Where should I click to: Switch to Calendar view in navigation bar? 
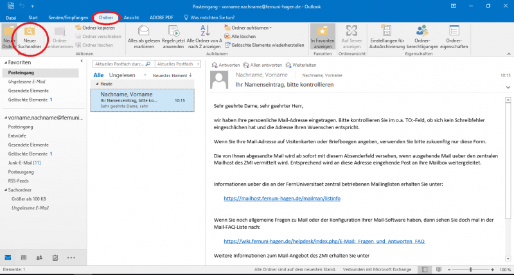point(24,258)
